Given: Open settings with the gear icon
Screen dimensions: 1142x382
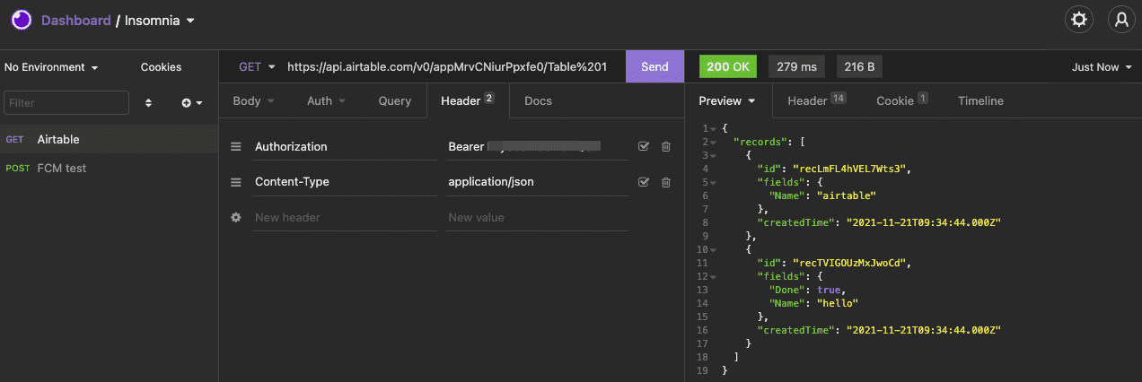Looking at the screenshot, I should tap(1078, 20).
